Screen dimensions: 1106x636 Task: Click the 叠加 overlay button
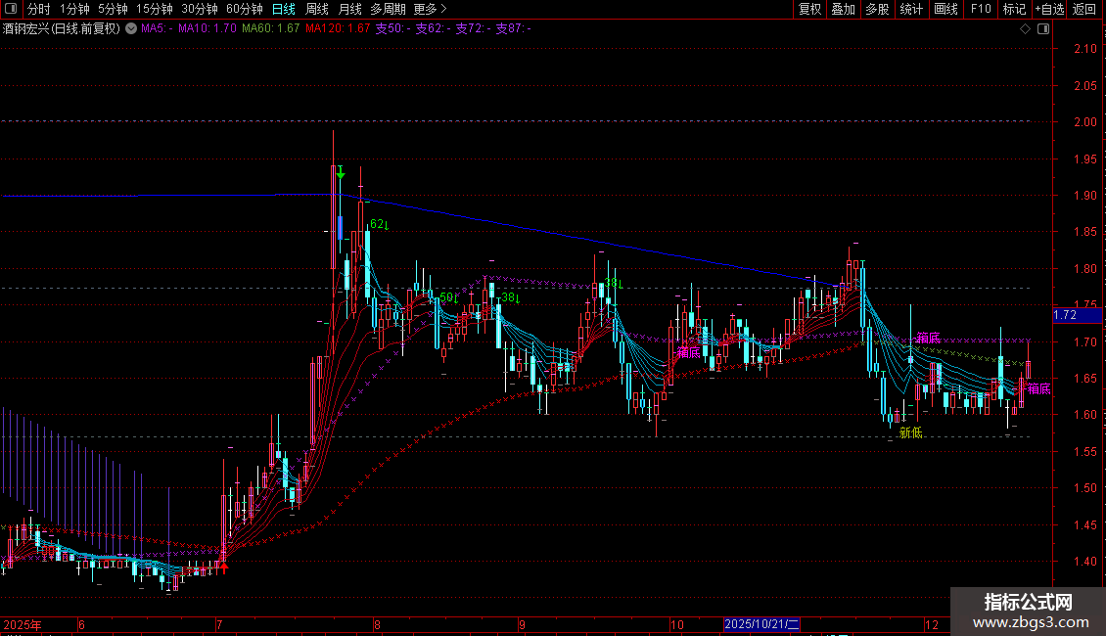[843, 9]
